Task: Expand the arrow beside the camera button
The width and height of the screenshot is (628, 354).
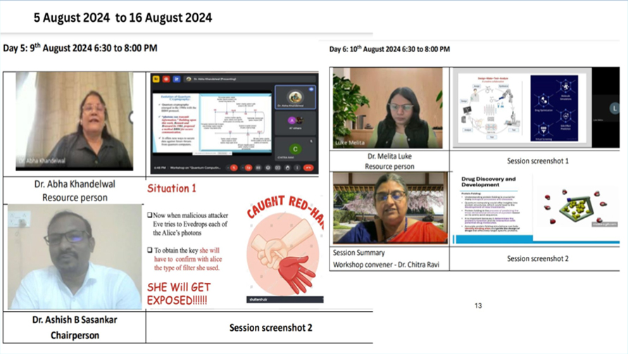Action: 242,167
